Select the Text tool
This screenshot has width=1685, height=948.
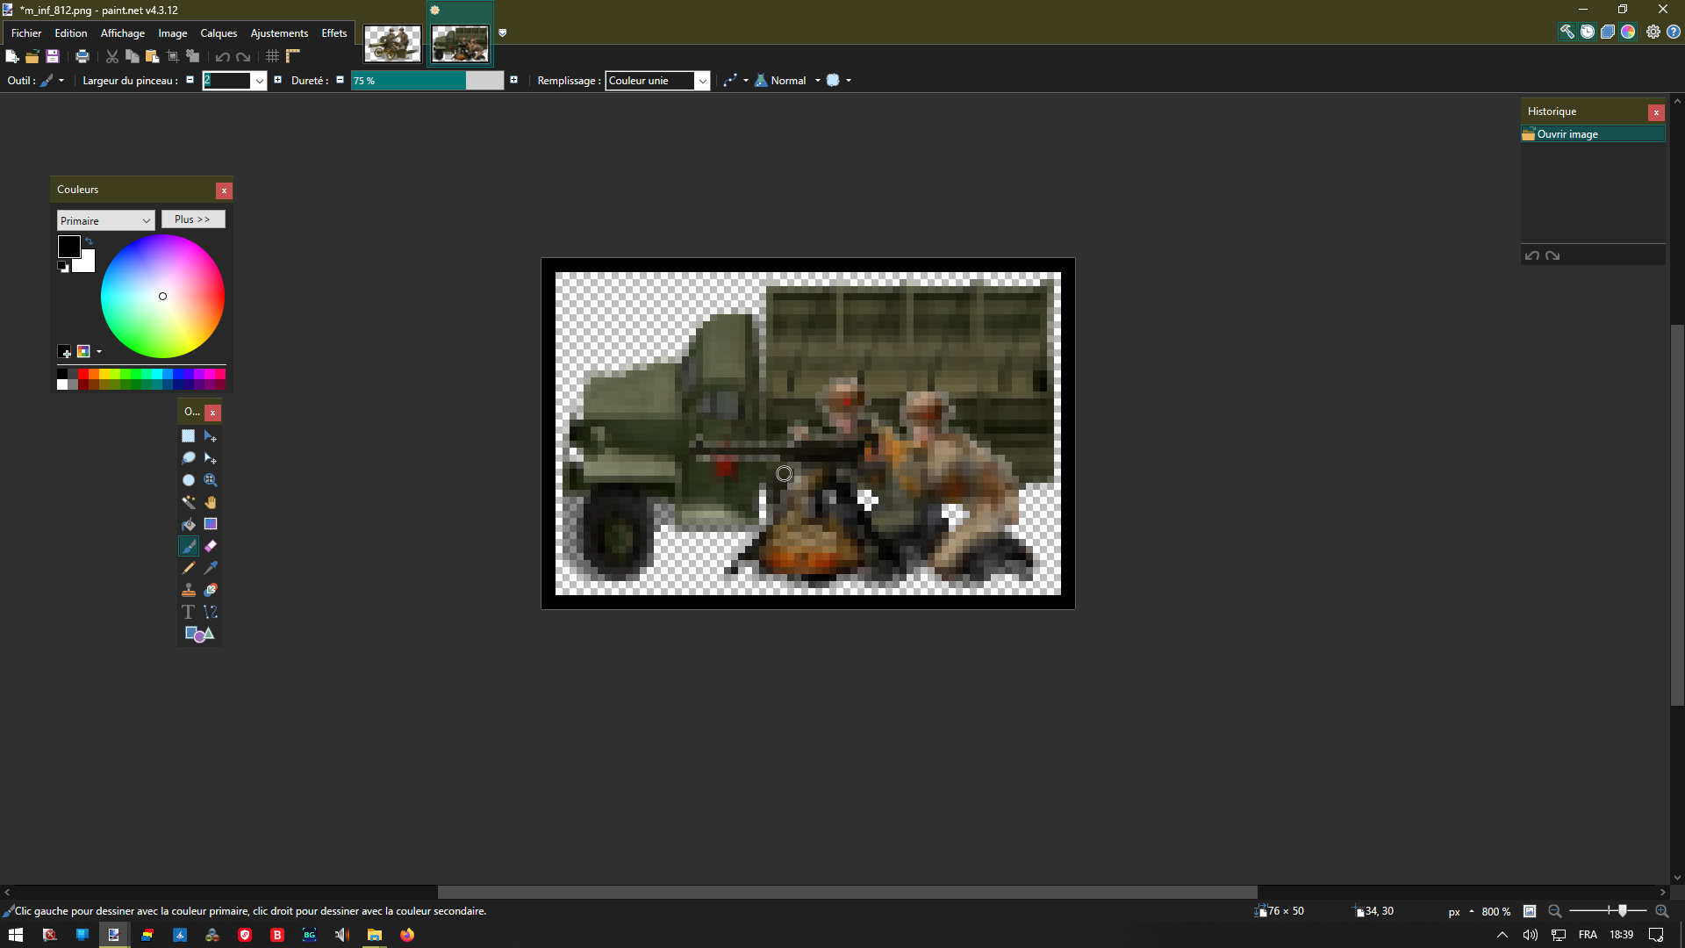click(188, 612)
